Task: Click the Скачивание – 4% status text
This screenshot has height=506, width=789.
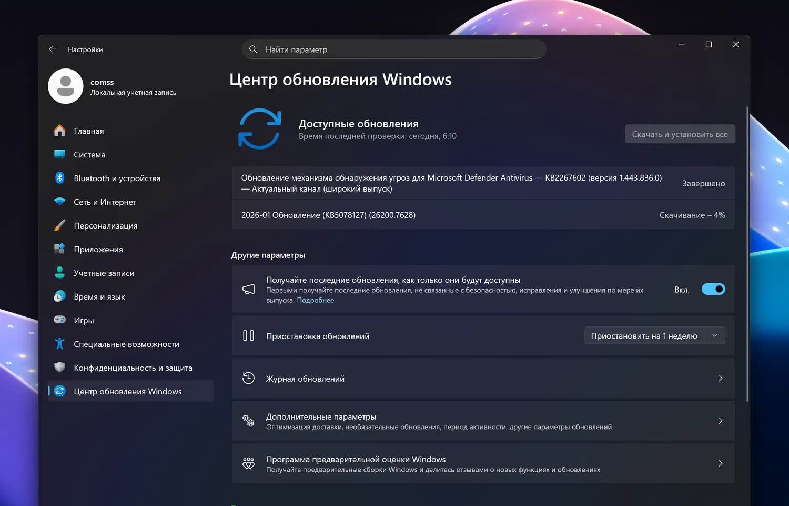Action: 692,215
